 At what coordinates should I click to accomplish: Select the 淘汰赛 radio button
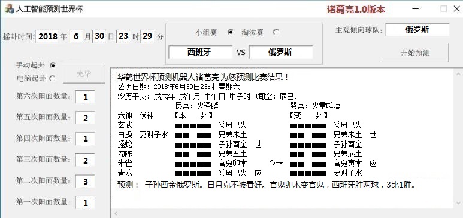(276, 32)
